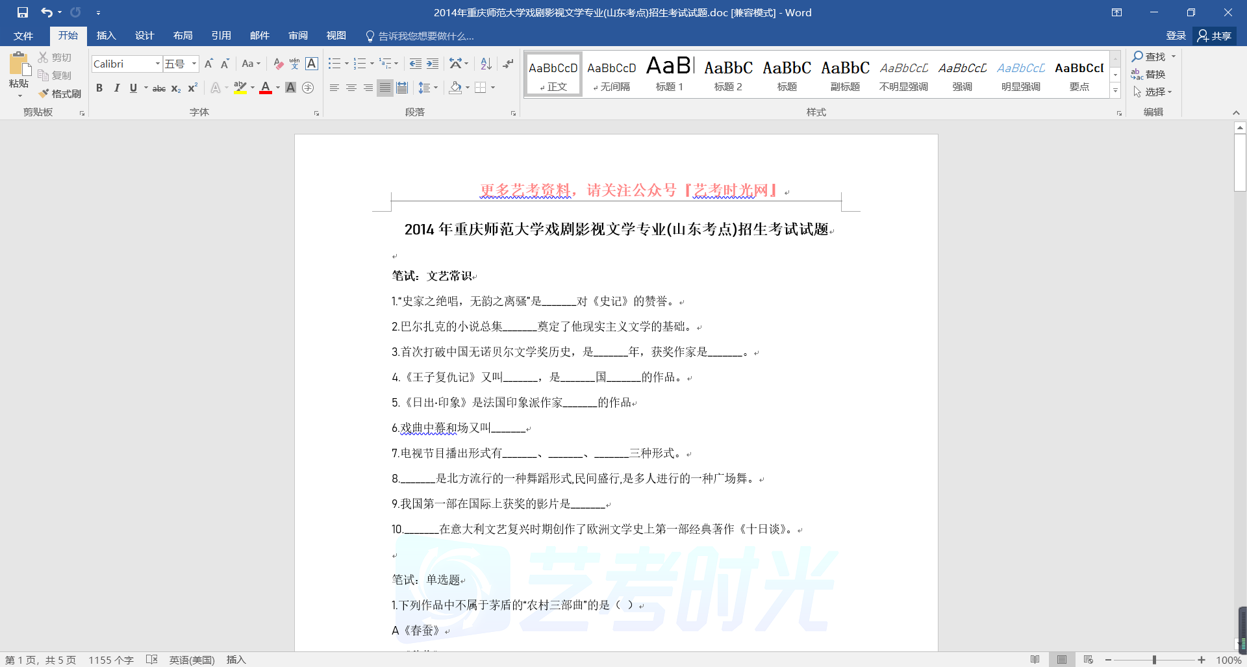Open the font size 五号 dropdown
Viewport: 1247px width, 667px height.
194,64
